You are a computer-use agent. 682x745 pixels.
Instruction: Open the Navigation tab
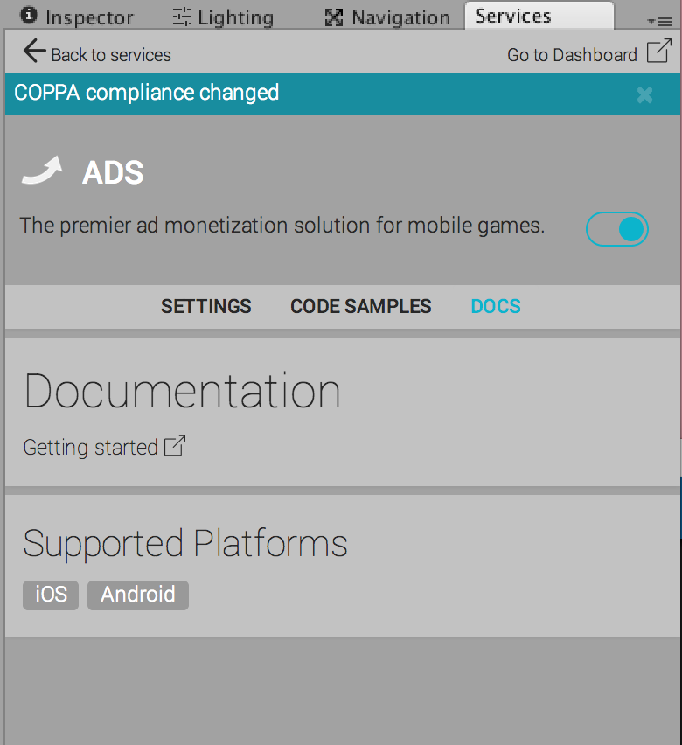[387, 17]
